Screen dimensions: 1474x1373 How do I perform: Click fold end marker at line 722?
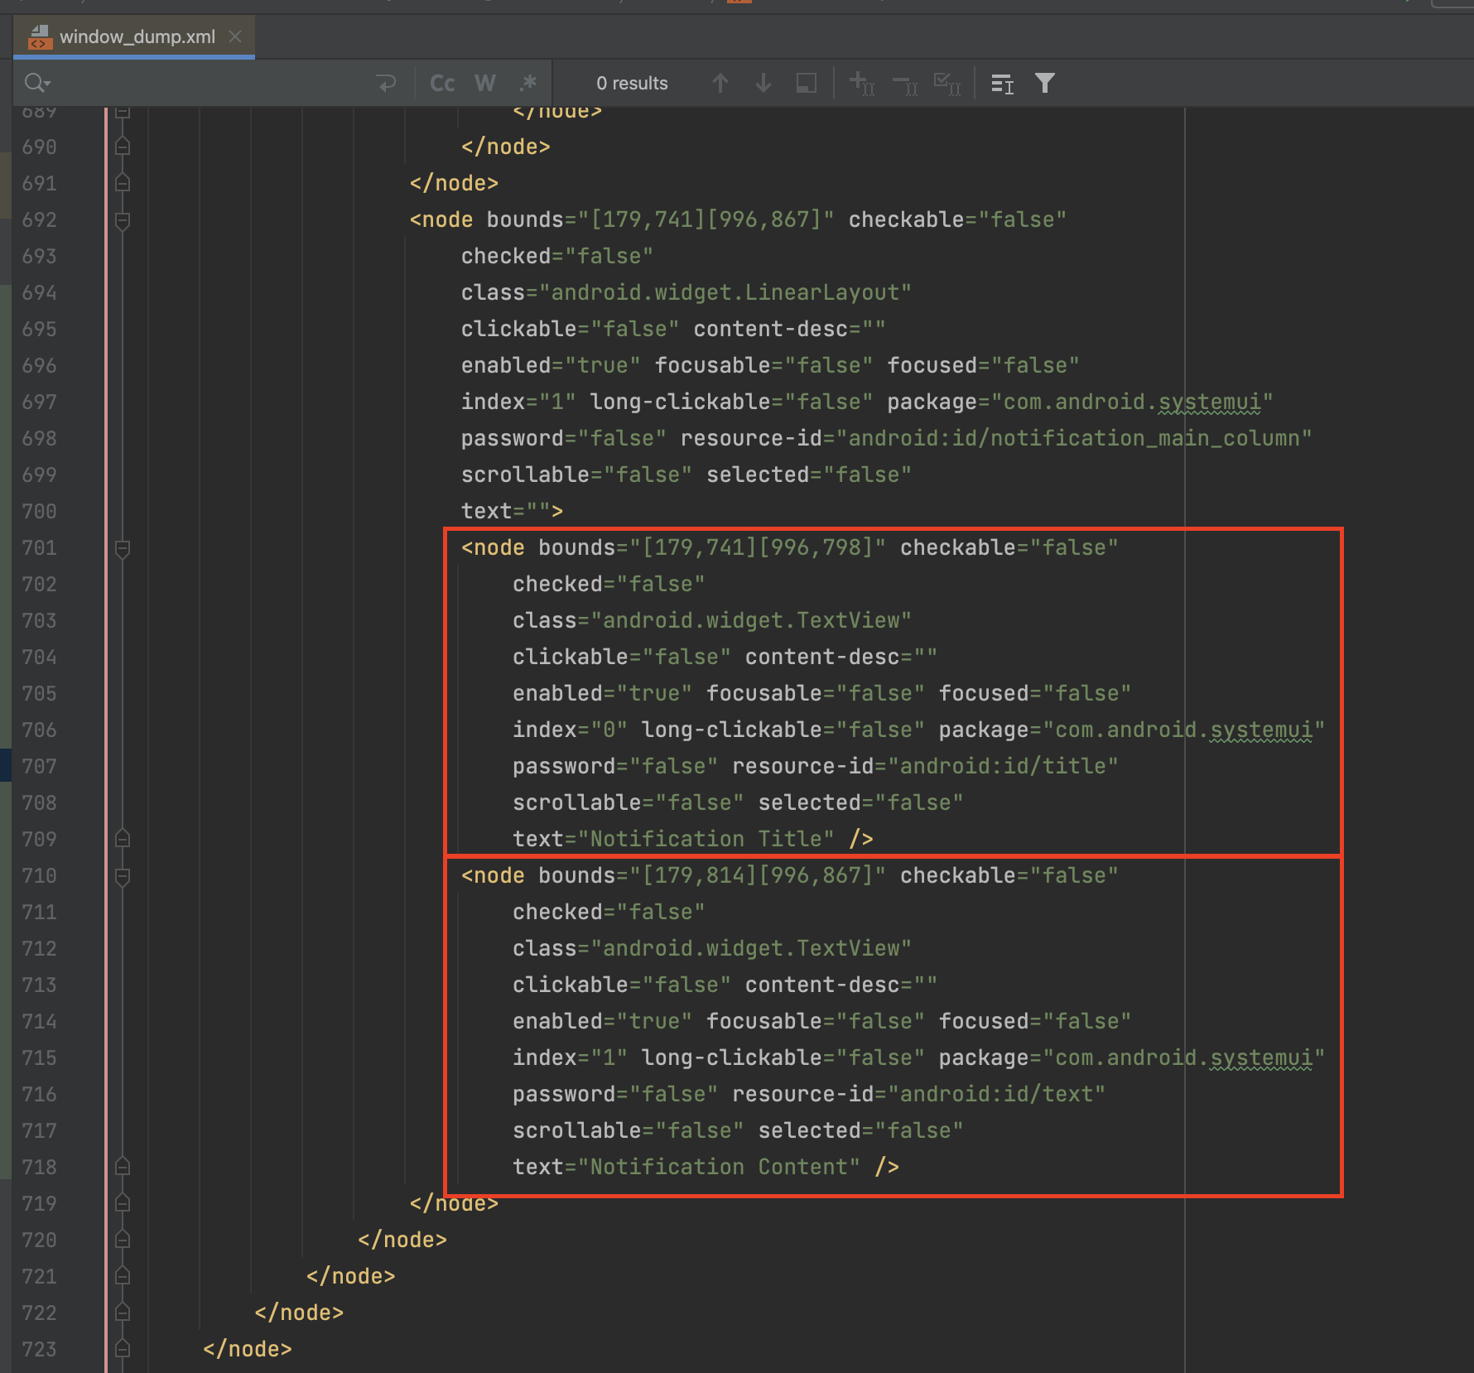pyautogui.click(x=123, y=1313)
